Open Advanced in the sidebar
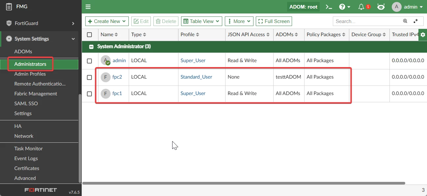 click(x=25, y=178)
